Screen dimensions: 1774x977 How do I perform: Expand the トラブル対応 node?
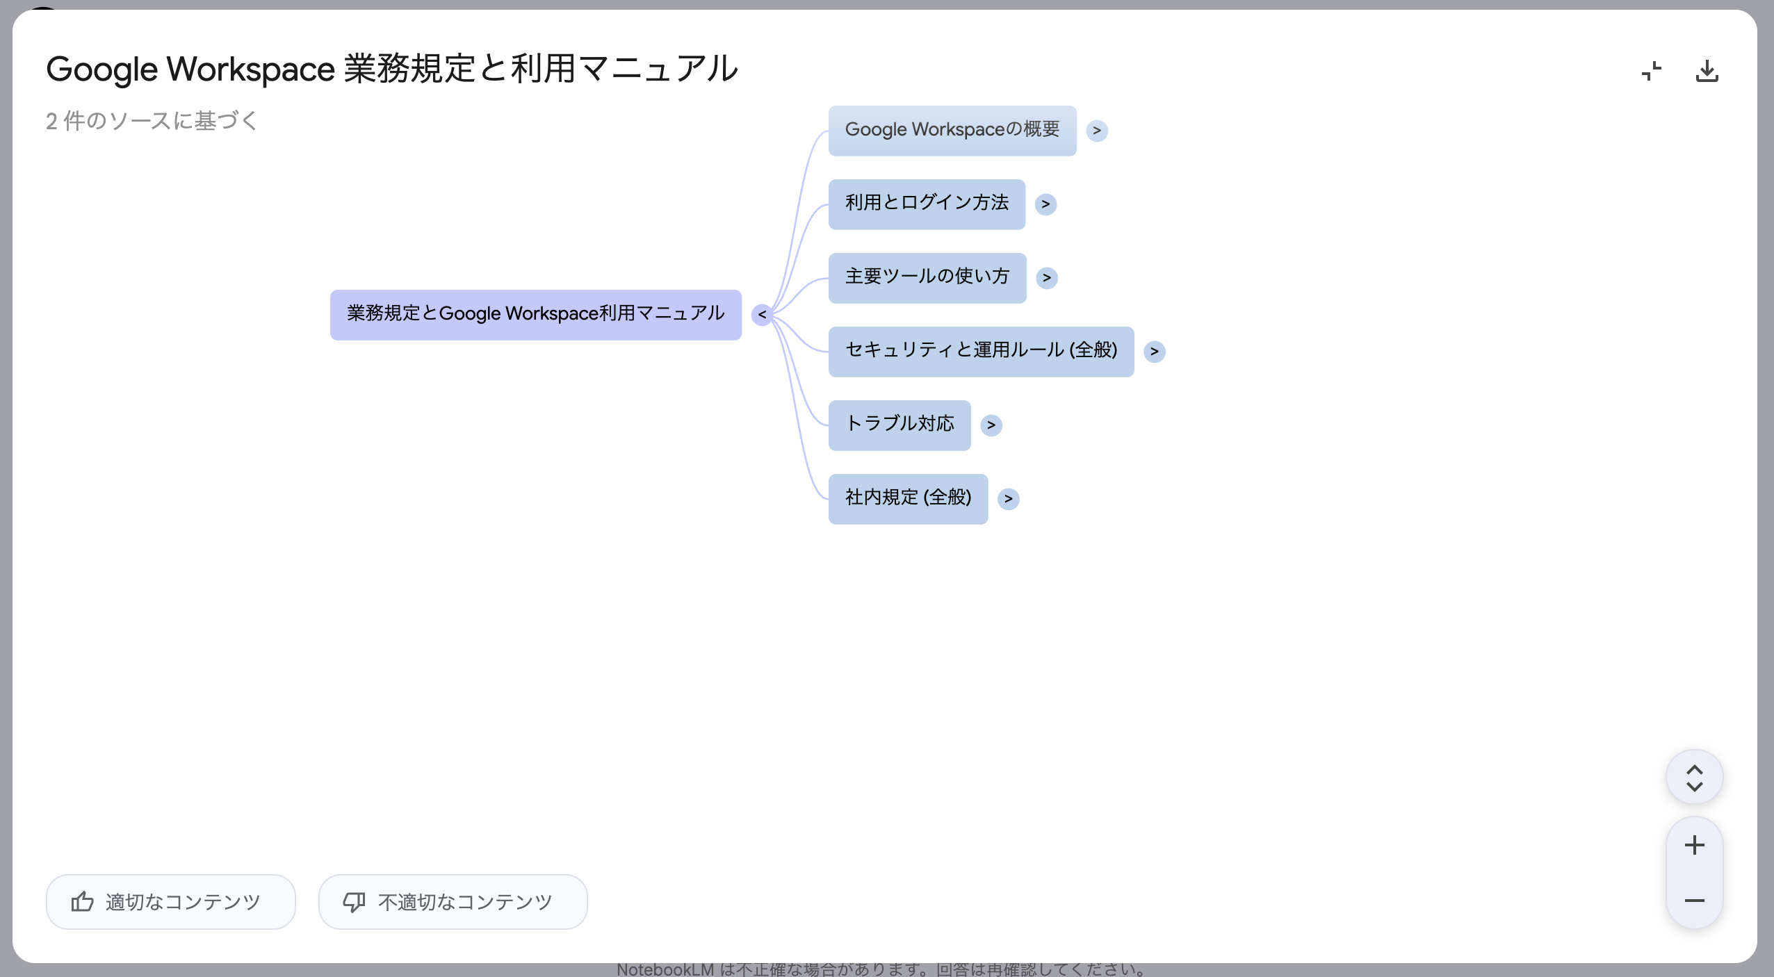point(991,425)
